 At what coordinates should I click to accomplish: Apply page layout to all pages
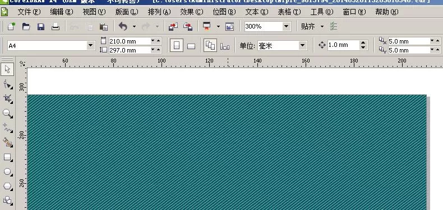coord(210,45)
